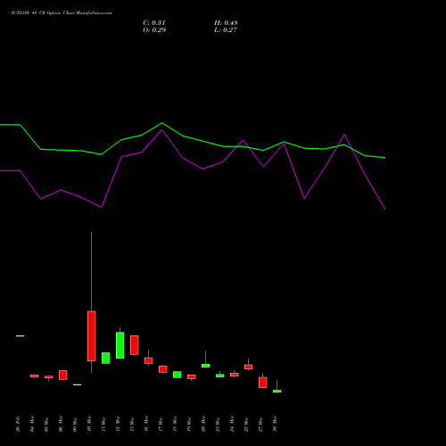Click the 17 Mar date label

pos(161,424)
